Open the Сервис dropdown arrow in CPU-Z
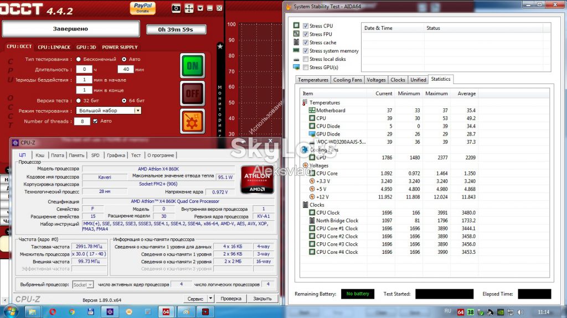Viewport: 567px width, 318px height. pos(211,299)
